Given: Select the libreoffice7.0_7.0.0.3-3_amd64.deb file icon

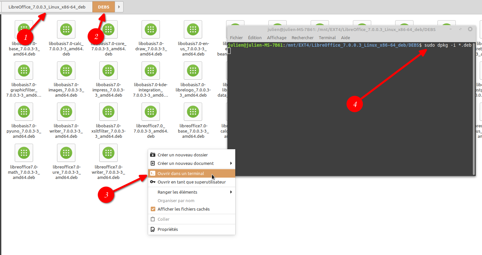Looking at the screenshot, I should (x=151, y=112).
